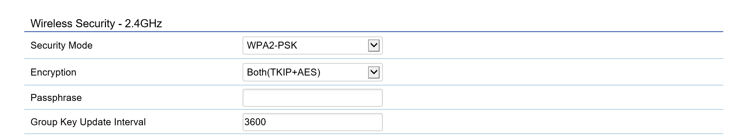The width and height of the screenshot is (731, 140).
Task: Click the Passphrase label text
Action: [x=56, y=98]
